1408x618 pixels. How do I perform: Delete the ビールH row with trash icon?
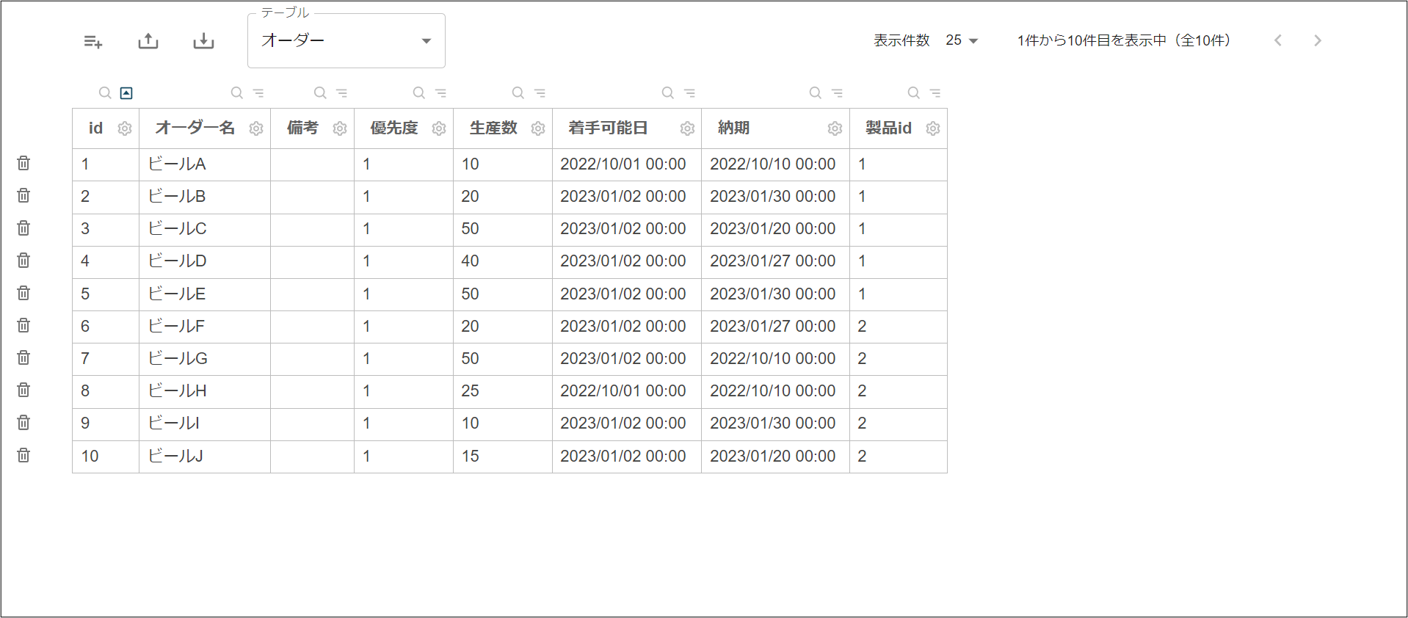point(23,390)
